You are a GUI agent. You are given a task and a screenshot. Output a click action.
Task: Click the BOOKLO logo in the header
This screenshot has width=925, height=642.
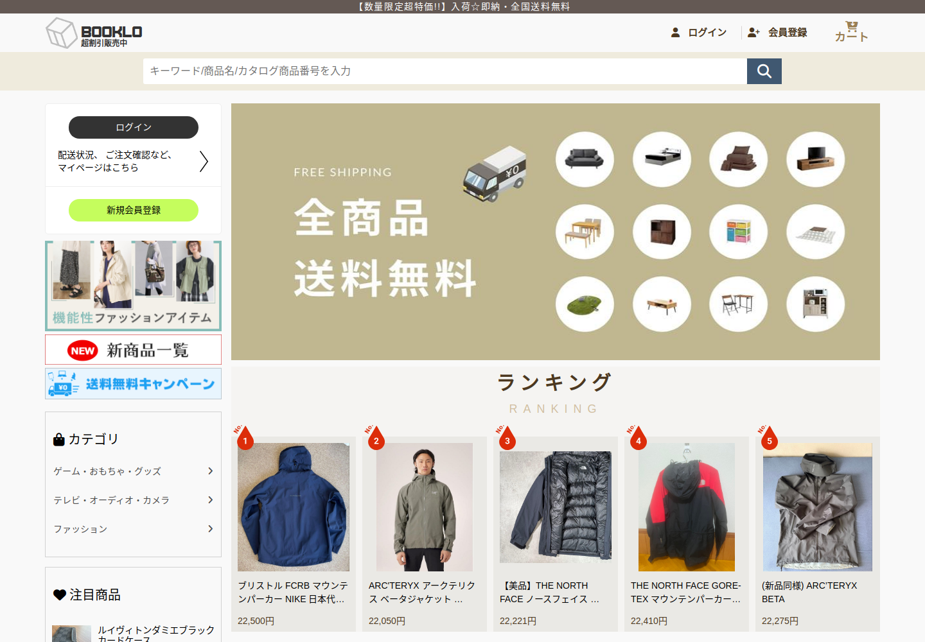click(94, 33)
